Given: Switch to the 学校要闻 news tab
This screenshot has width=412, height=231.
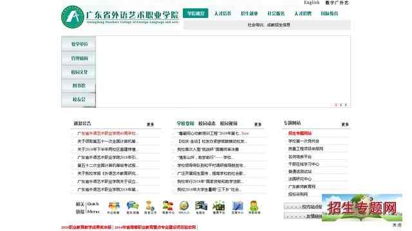Looking at the screenshot, I should (185, 123).
